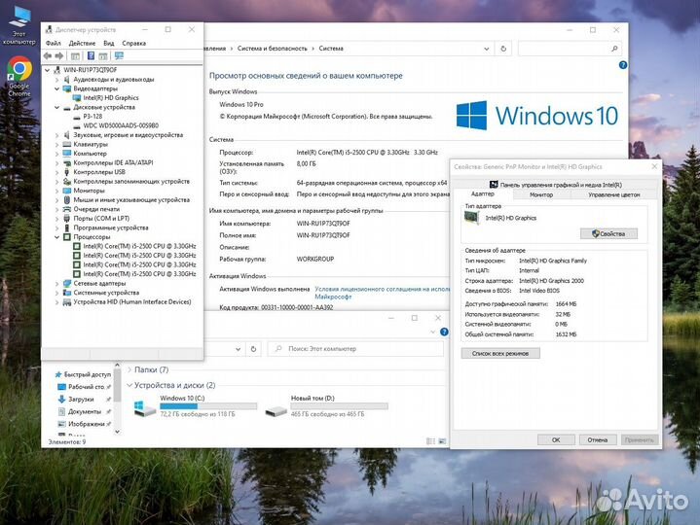Viewport: 700px width, 525px height.
Task: Click the Explorer search field Поиск: Этот компьютер
Action: 355,349
